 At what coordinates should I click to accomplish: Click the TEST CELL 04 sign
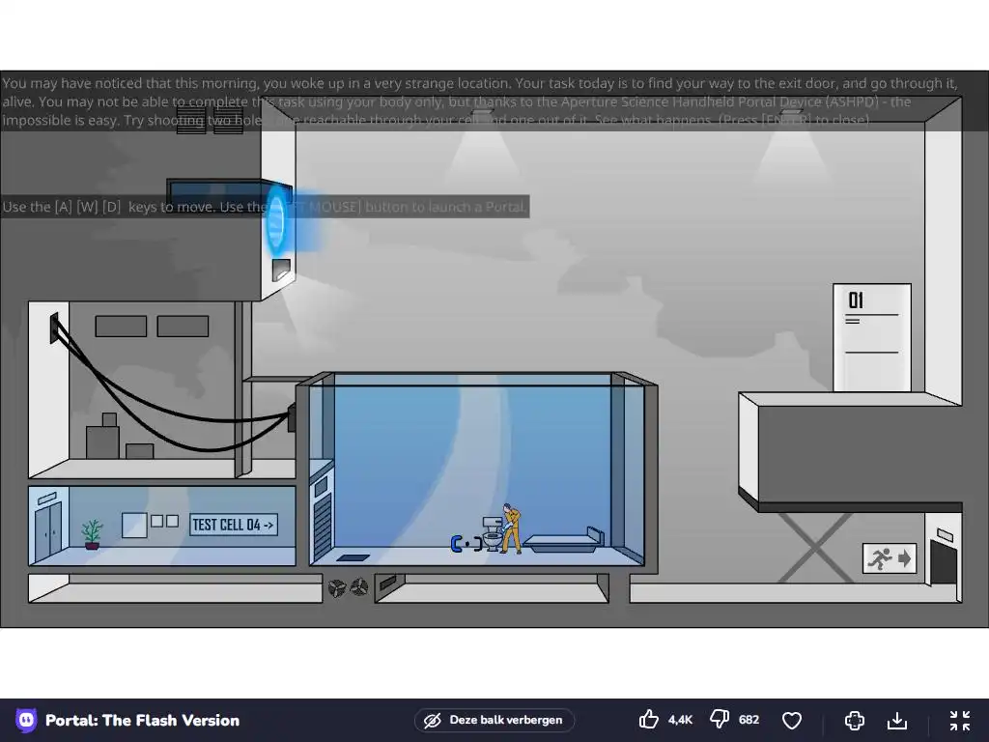pyautogui.click(x=234, y=525)
